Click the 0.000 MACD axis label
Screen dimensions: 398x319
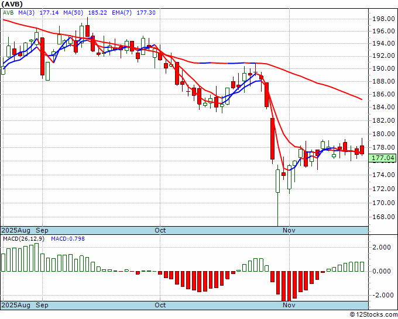pyautogui.click(x=382, y=271)
